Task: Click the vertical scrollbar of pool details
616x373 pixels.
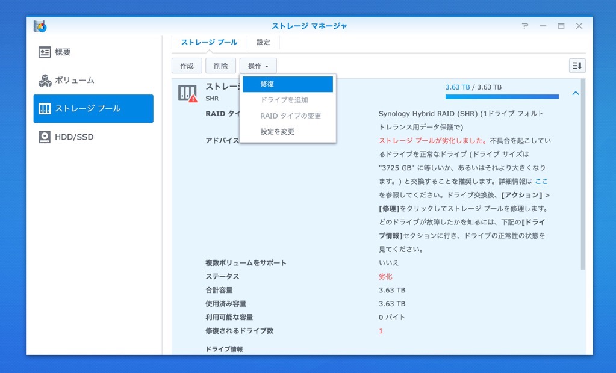Action: tap(583, 174)
